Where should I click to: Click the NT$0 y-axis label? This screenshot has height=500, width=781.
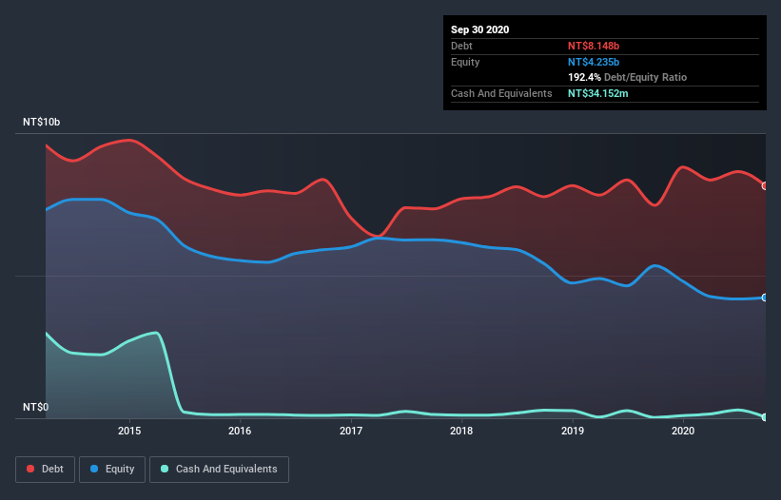(x=36, y=407)
